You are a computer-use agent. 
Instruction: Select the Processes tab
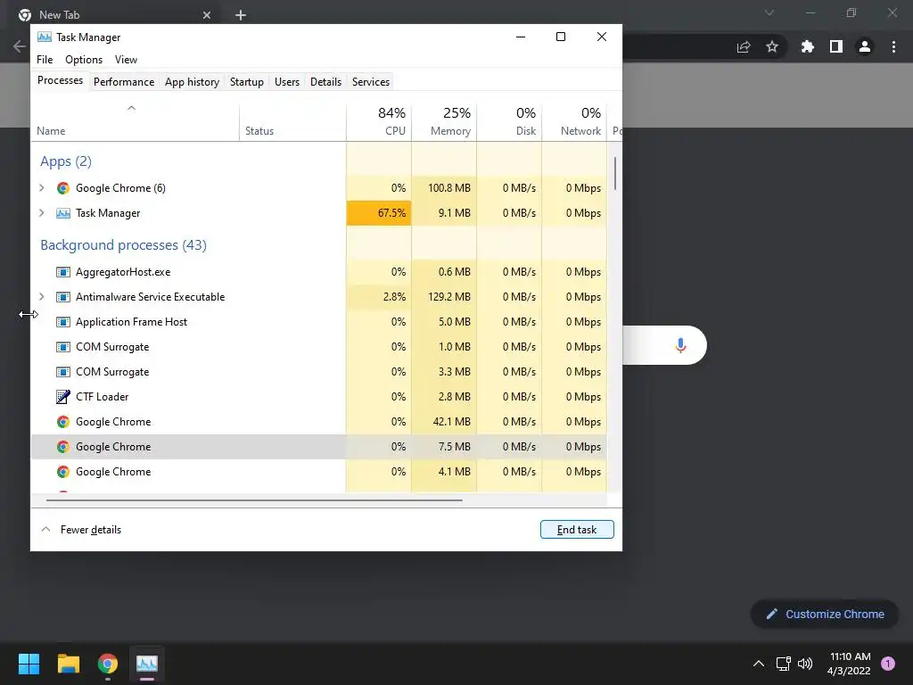(60, 80)
